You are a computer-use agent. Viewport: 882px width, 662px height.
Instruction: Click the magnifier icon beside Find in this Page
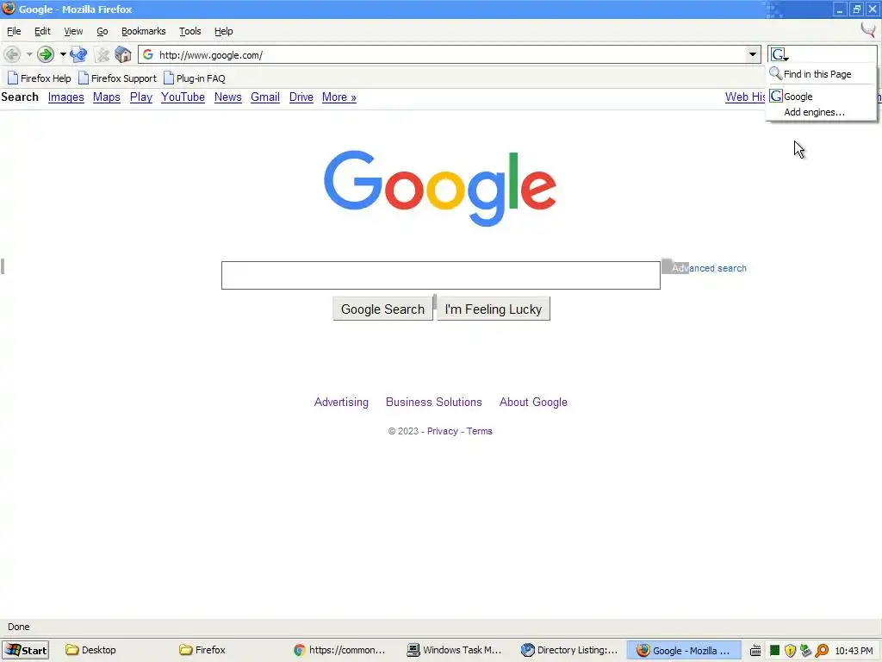click(x=776, y=74)
